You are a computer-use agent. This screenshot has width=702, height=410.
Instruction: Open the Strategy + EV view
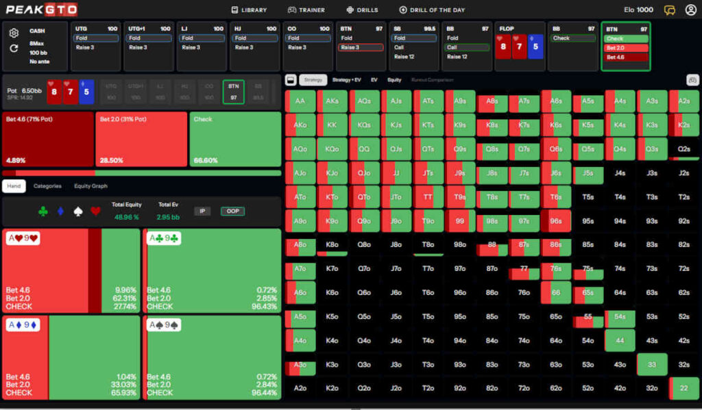pos(346,80)
